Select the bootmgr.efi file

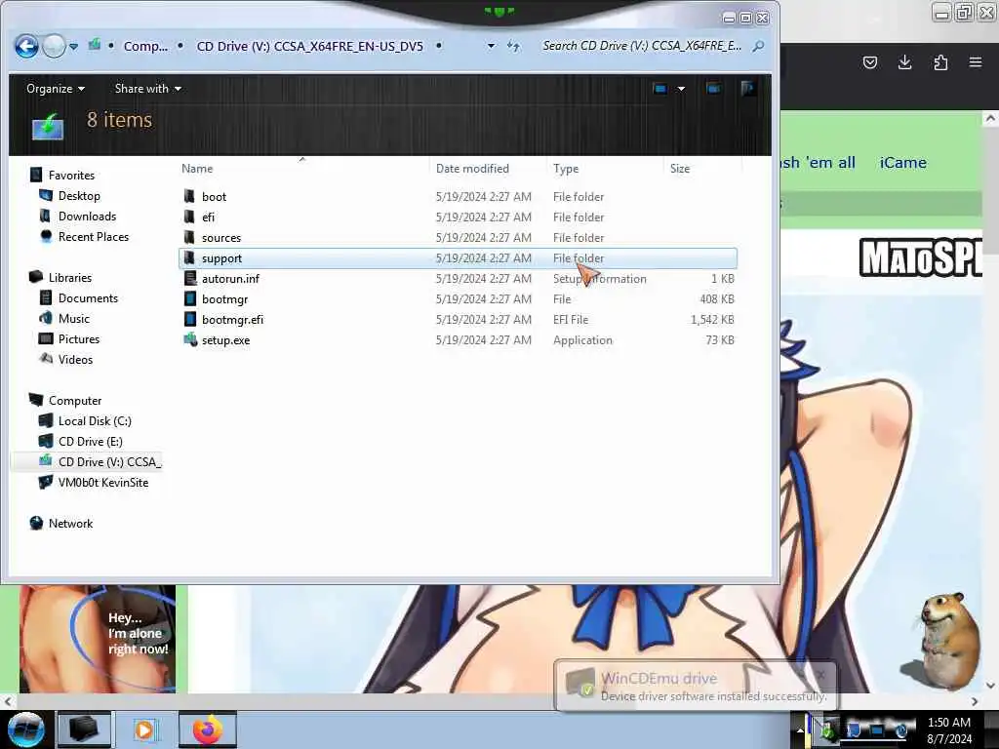click(232, 320)
